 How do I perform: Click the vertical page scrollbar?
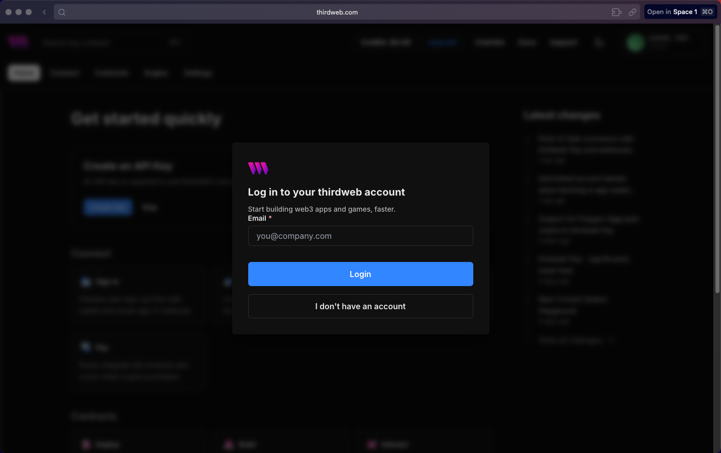pyautogui.click(x=717, y=159)
